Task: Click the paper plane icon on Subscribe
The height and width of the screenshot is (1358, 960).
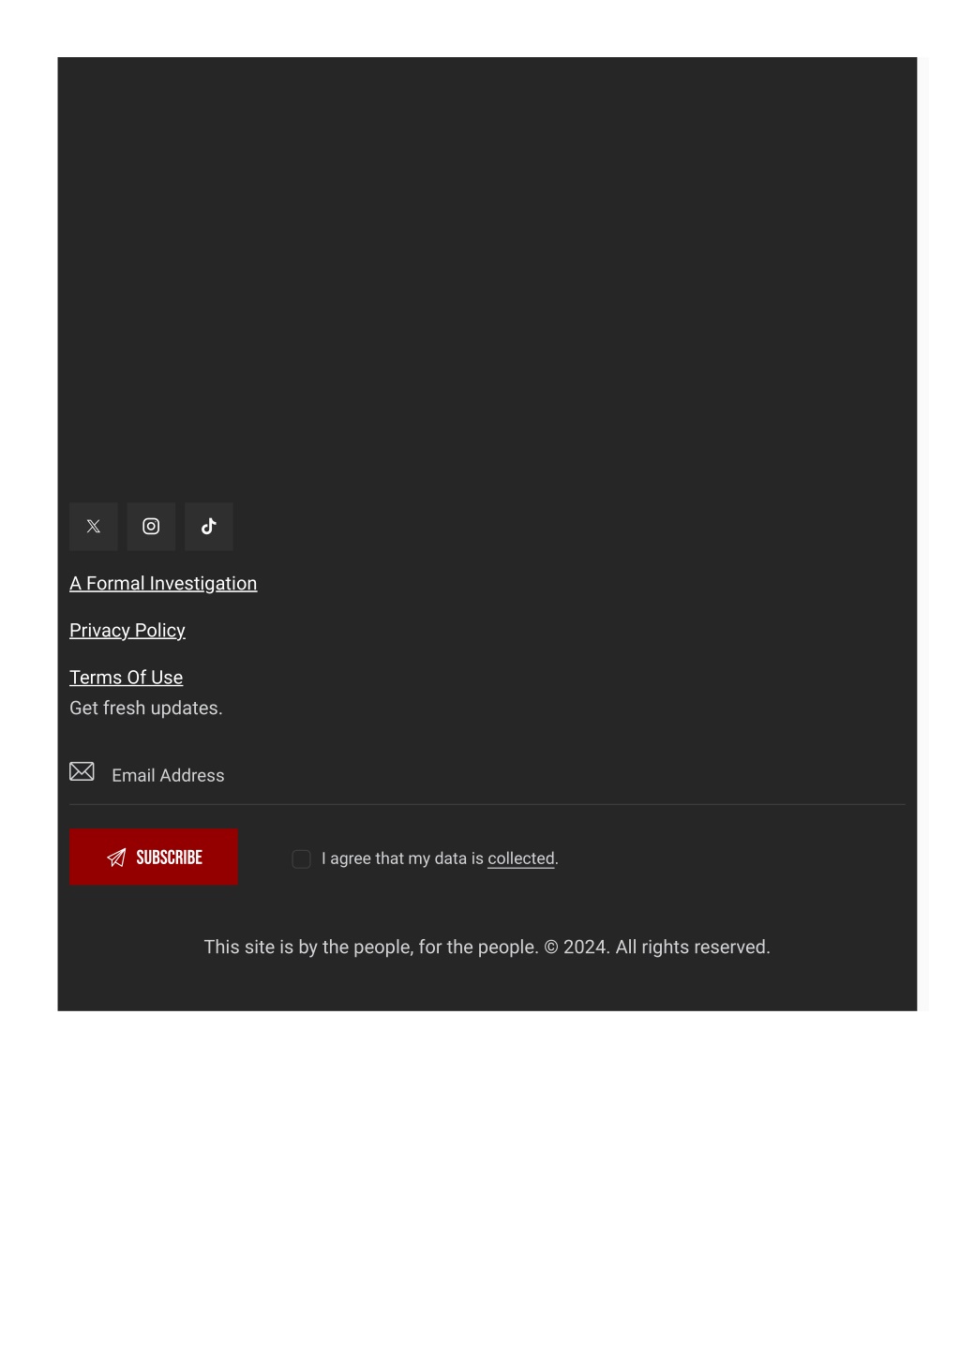Action: click(x=116, y=858)
